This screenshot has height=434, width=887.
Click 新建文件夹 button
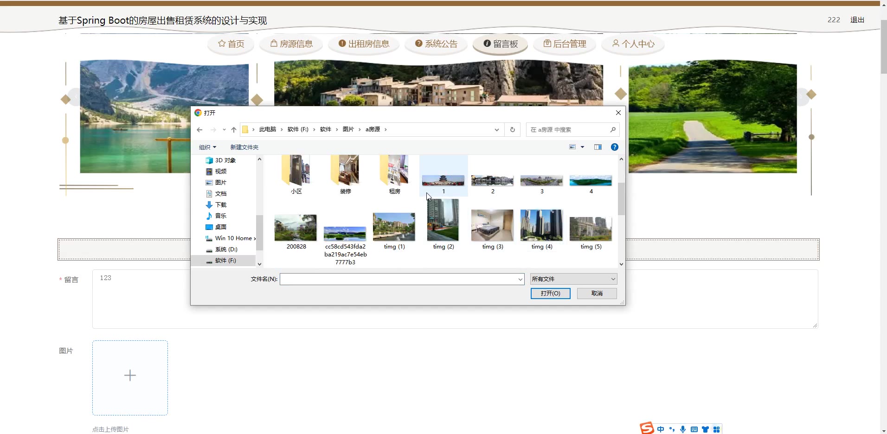coord(244,147)
